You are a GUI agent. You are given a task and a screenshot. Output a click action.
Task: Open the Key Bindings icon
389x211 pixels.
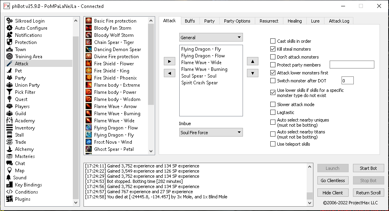click(10, 185)
